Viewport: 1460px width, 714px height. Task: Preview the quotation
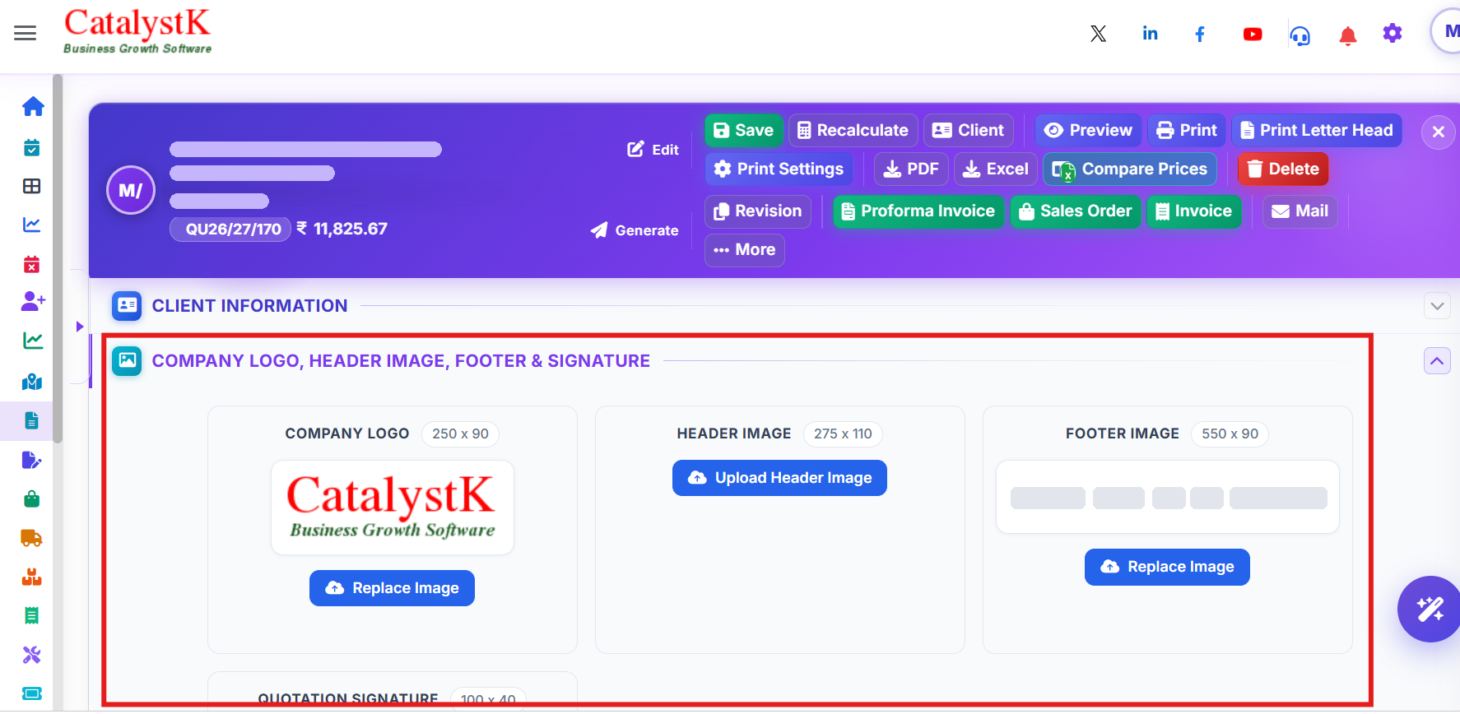point(1088,131)
